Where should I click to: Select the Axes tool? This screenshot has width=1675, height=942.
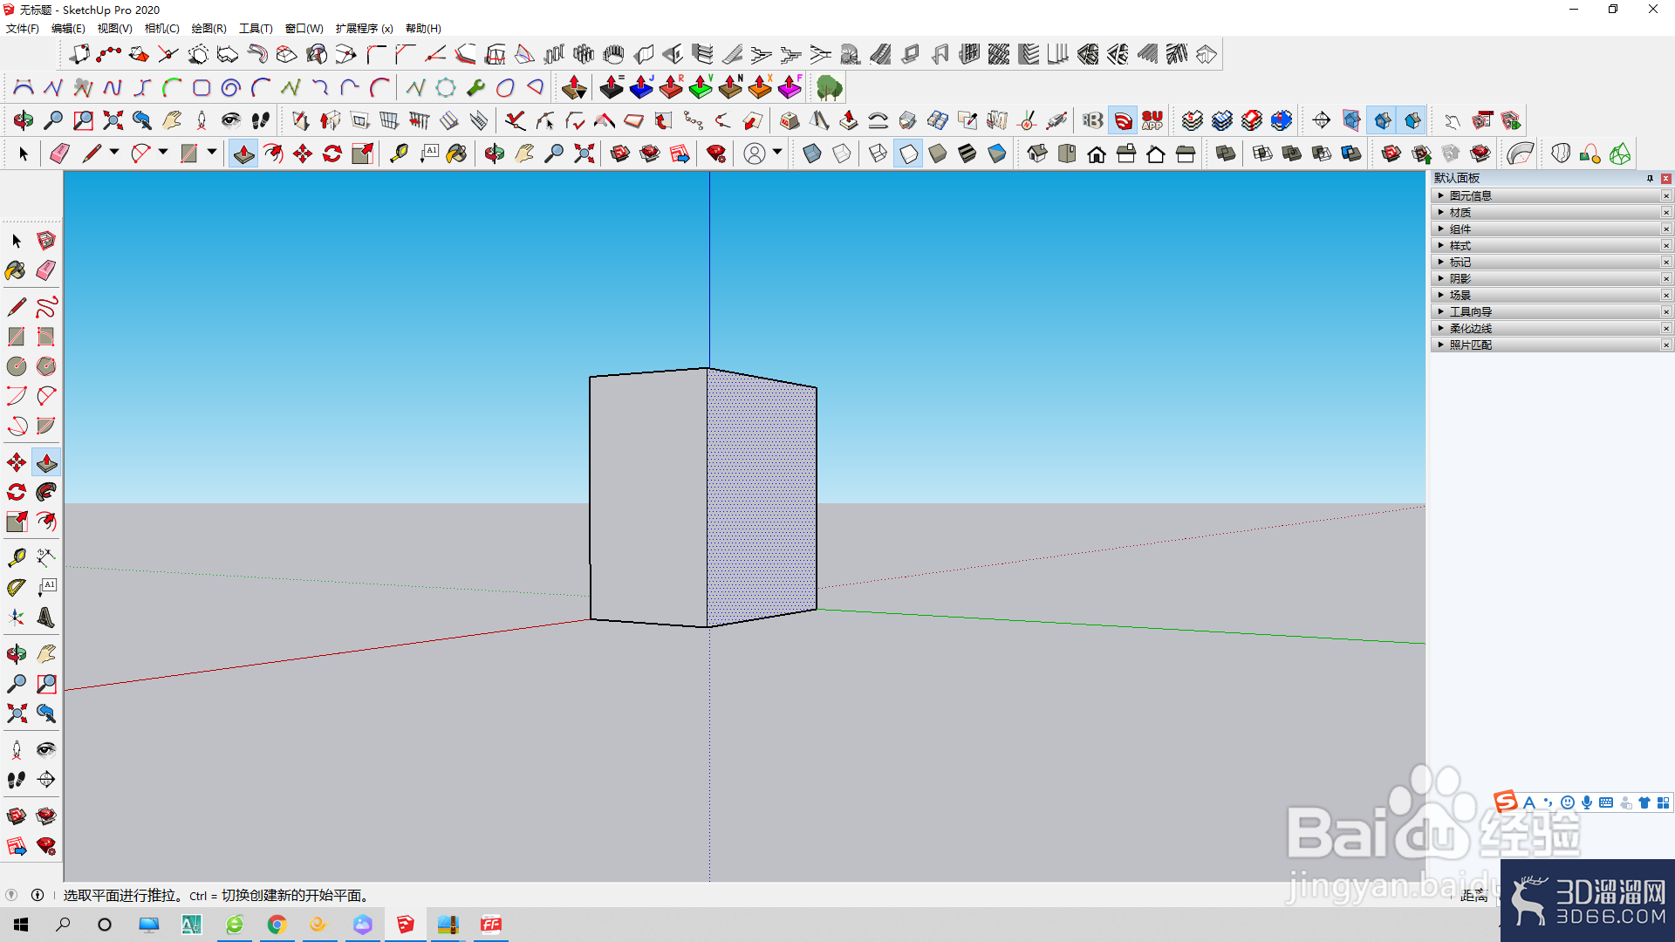(x=17, y=618)
